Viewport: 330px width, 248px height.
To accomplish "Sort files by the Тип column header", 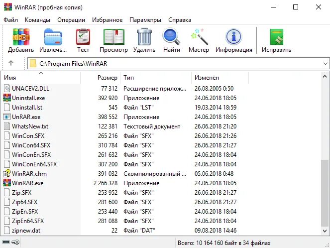I will click(x=156, y=78).
